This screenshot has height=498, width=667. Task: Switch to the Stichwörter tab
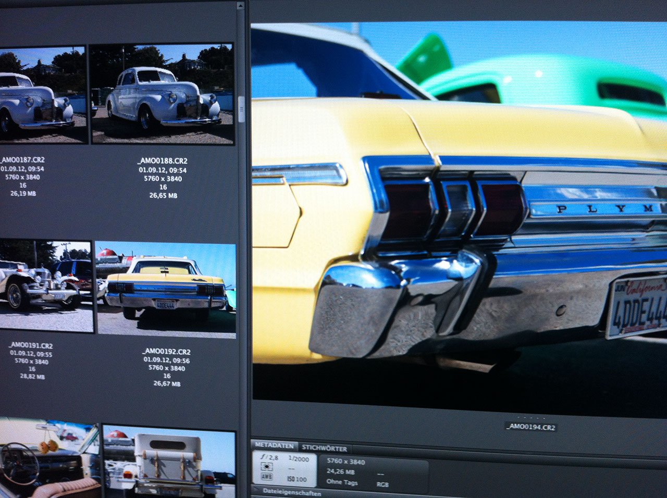[x=324, y=448]
